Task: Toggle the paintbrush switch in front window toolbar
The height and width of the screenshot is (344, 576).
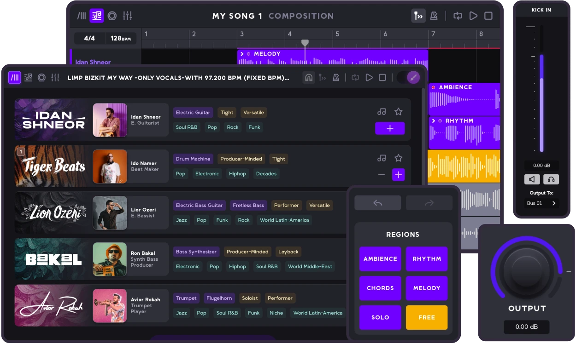Action: [413, 78]
